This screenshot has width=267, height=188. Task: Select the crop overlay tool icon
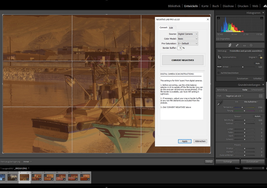[230, 45]
